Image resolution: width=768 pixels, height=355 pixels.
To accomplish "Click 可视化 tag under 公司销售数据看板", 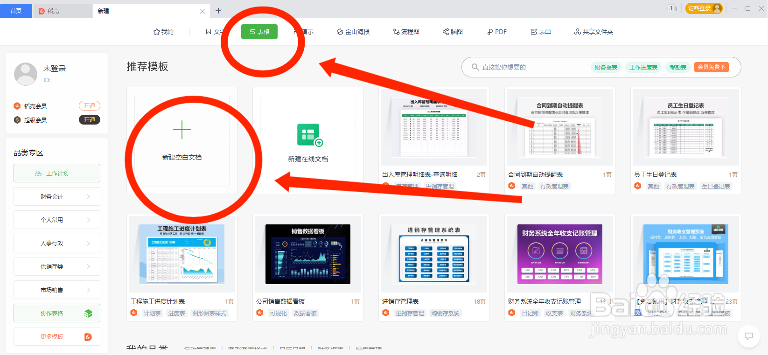I will click(x=279, y=313).
